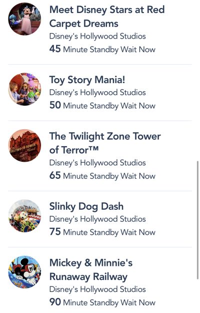Tap the 90 Minute Standby Wait text
Screen dimensions: 200x313
pos(102,302)
